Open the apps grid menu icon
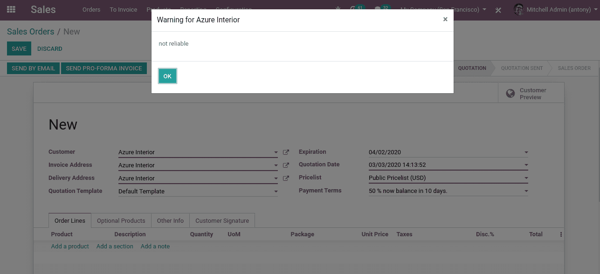 (11, 9)
